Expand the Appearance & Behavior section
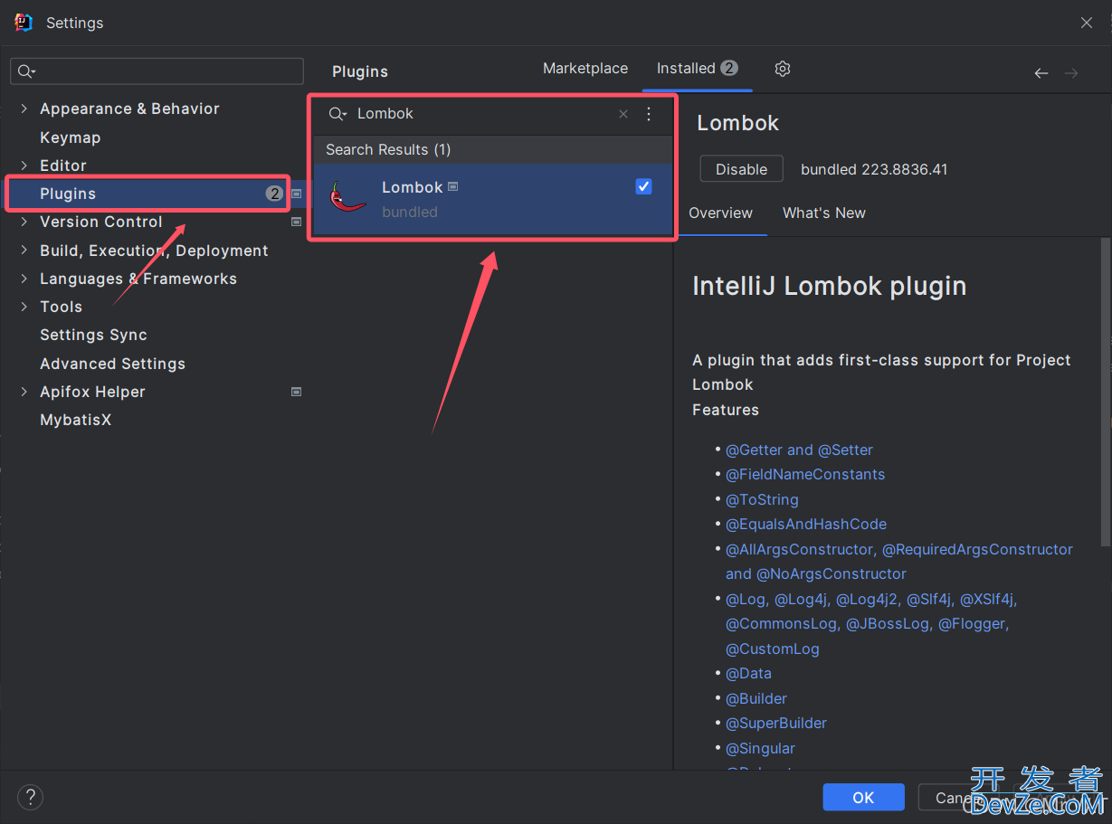 tap(24, 109)
